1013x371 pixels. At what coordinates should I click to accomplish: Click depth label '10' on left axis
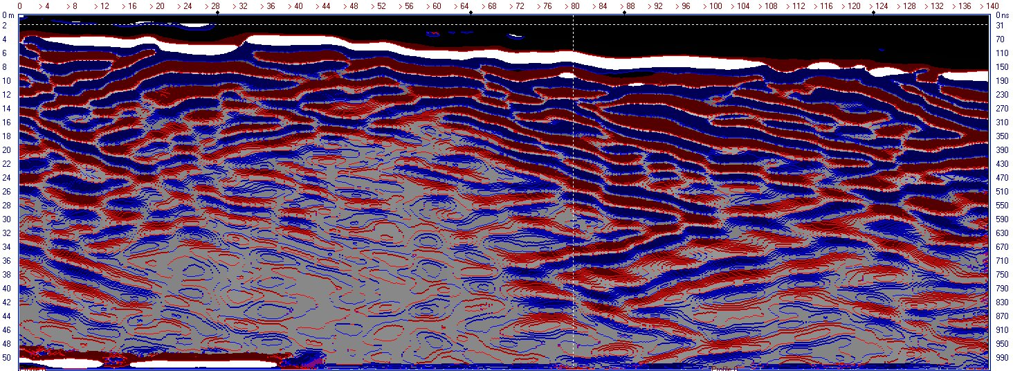coord(6,80)
